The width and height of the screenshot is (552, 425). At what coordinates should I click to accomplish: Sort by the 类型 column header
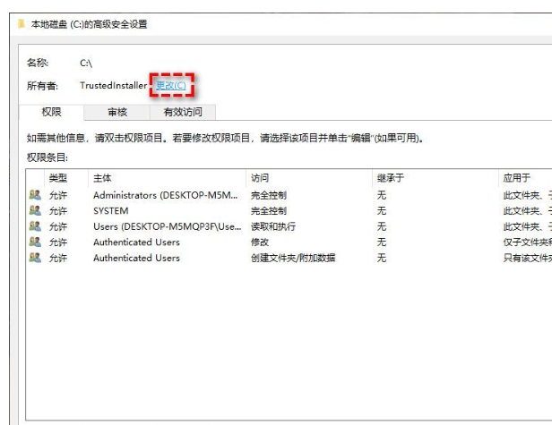pos(58,178)
